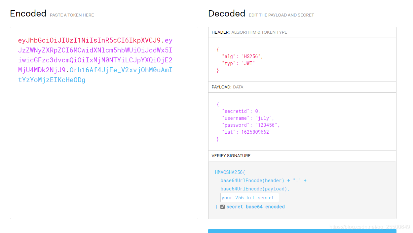The image size is (413, 233).
Task: Click the EDIT THE PAYLOAD AND SECRET label
Action: (x=281, y=15)
